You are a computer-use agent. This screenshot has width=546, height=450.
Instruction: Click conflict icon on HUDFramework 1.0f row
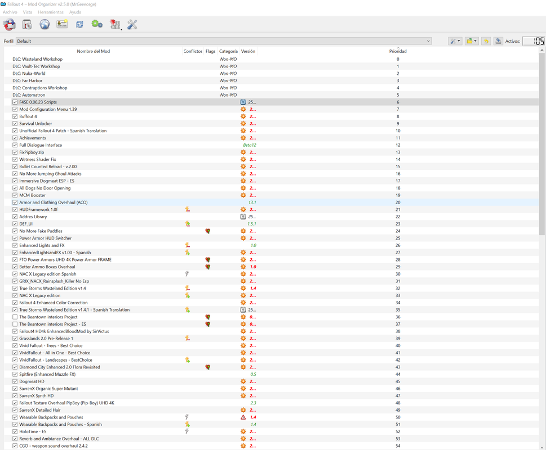187,210
